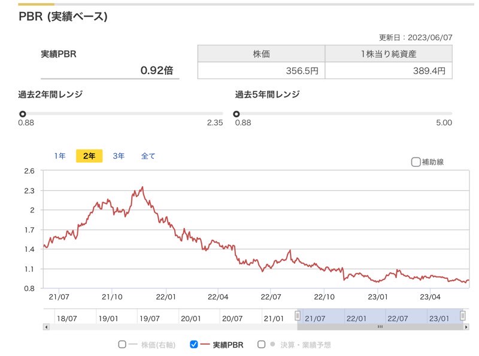Click the 2-year range circle marker

(x=23, y=114)
